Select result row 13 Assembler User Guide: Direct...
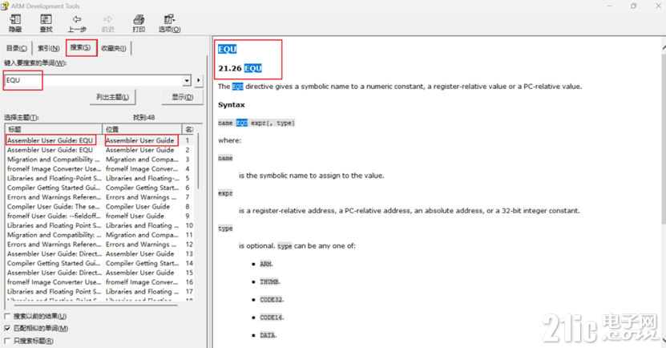666x348 pixels. click(x=100, y=253)
